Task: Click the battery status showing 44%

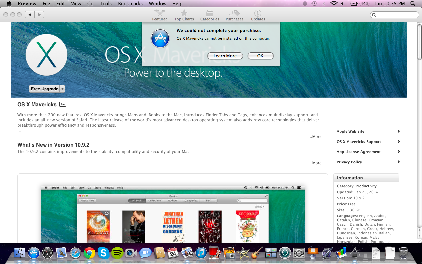Action: tap(360, 4)
